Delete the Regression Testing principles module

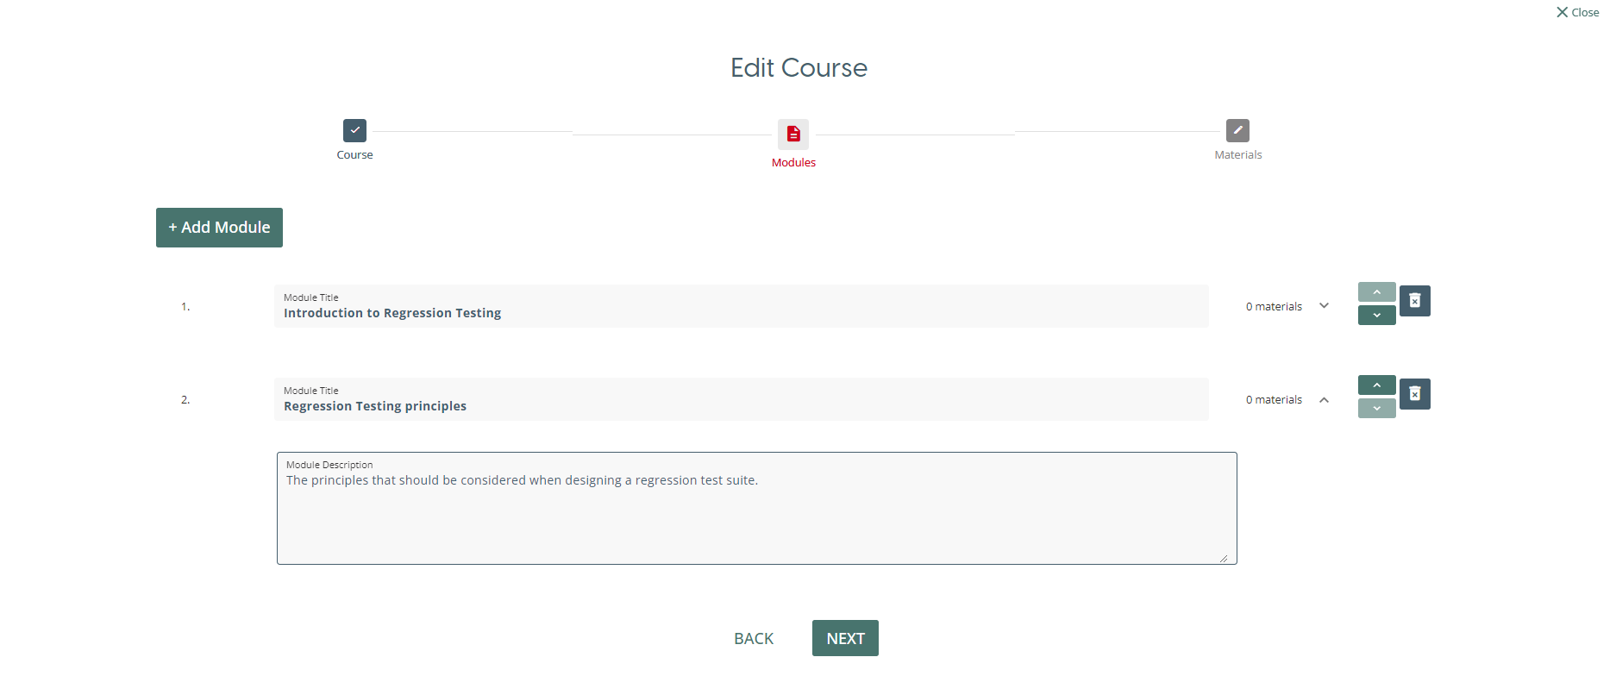[1414, 394]
